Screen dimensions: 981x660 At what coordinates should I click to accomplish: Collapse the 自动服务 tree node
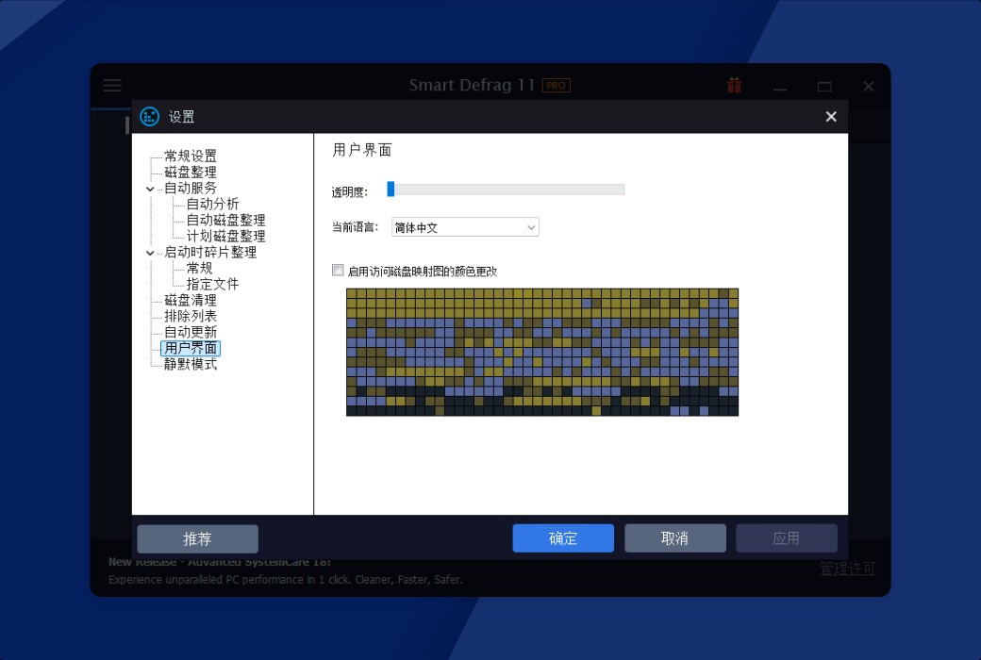click(x=150, y=189)
